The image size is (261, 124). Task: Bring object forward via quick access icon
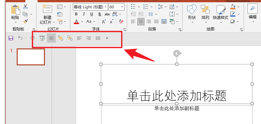point(60,38)
